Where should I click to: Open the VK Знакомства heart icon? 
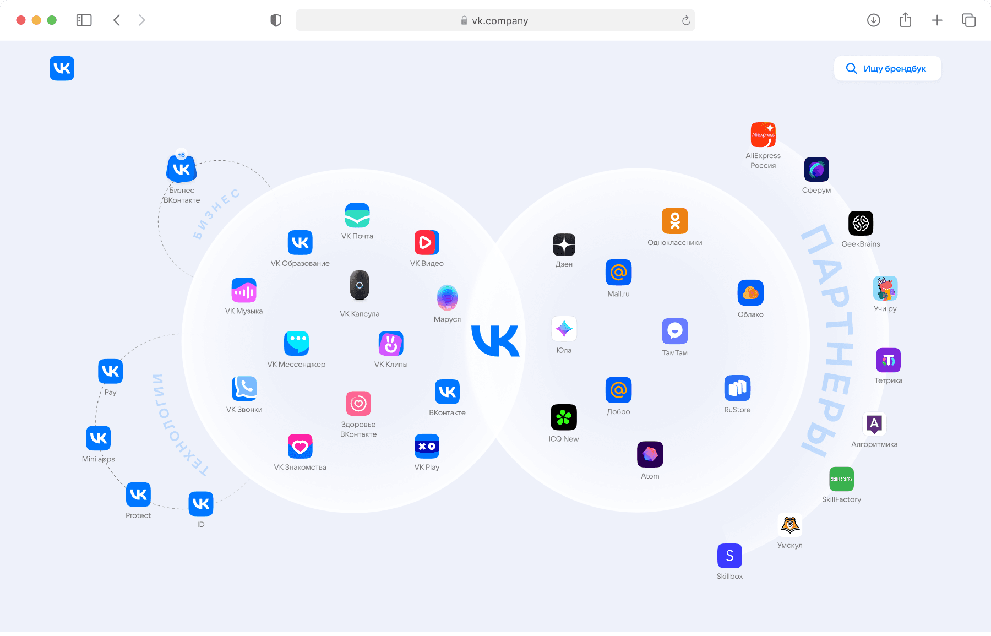pyautogui.click(x=300, y=446)
